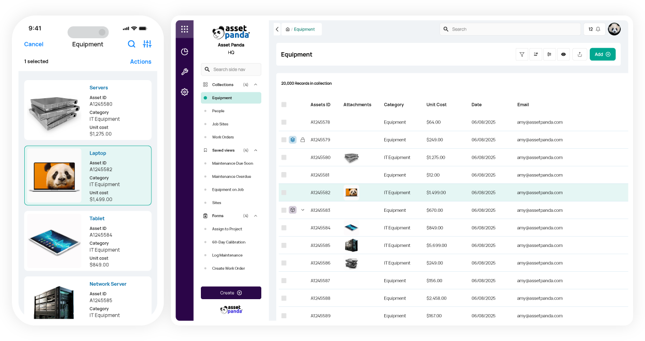This screenshot has height=341, width=645.
Task: Open reports via the pie chart sidebar icon
Action: pyautogui.click(x=184, y=52)
